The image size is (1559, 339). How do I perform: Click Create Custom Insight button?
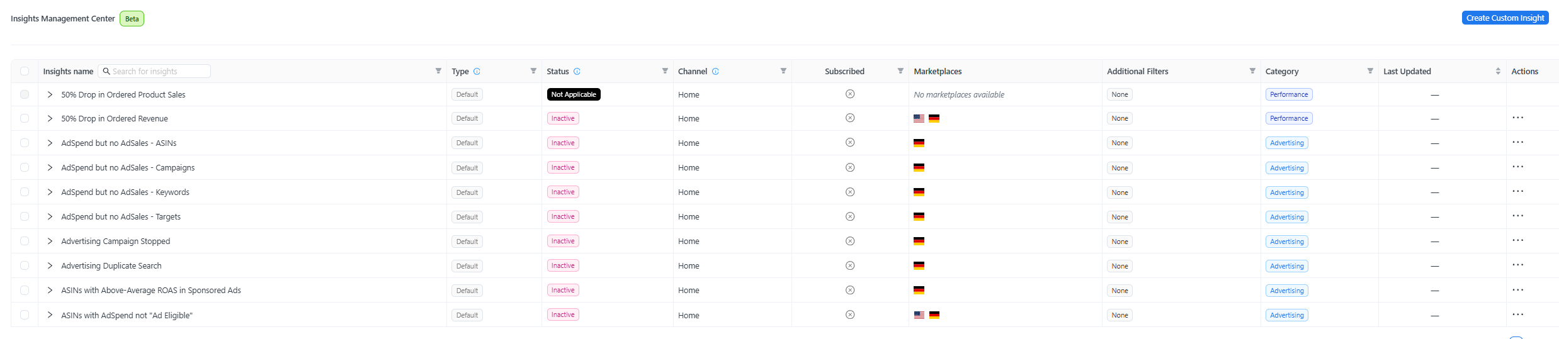tap(1505, 18)
